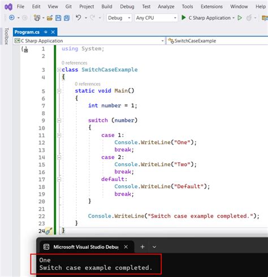Pin the Program.cs tab
The height and width of the screenshot is (277, 268).
pyautogui.click(x=46, y=32)
